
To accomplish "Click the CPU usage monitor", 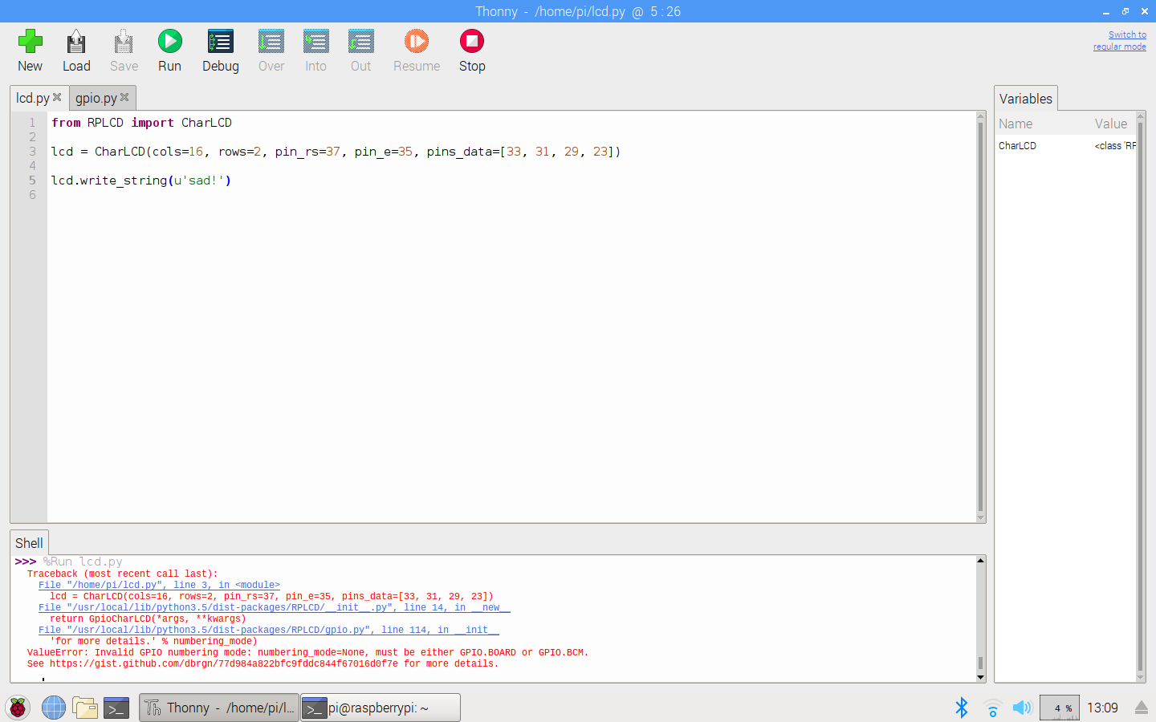I will (1059, 708).
